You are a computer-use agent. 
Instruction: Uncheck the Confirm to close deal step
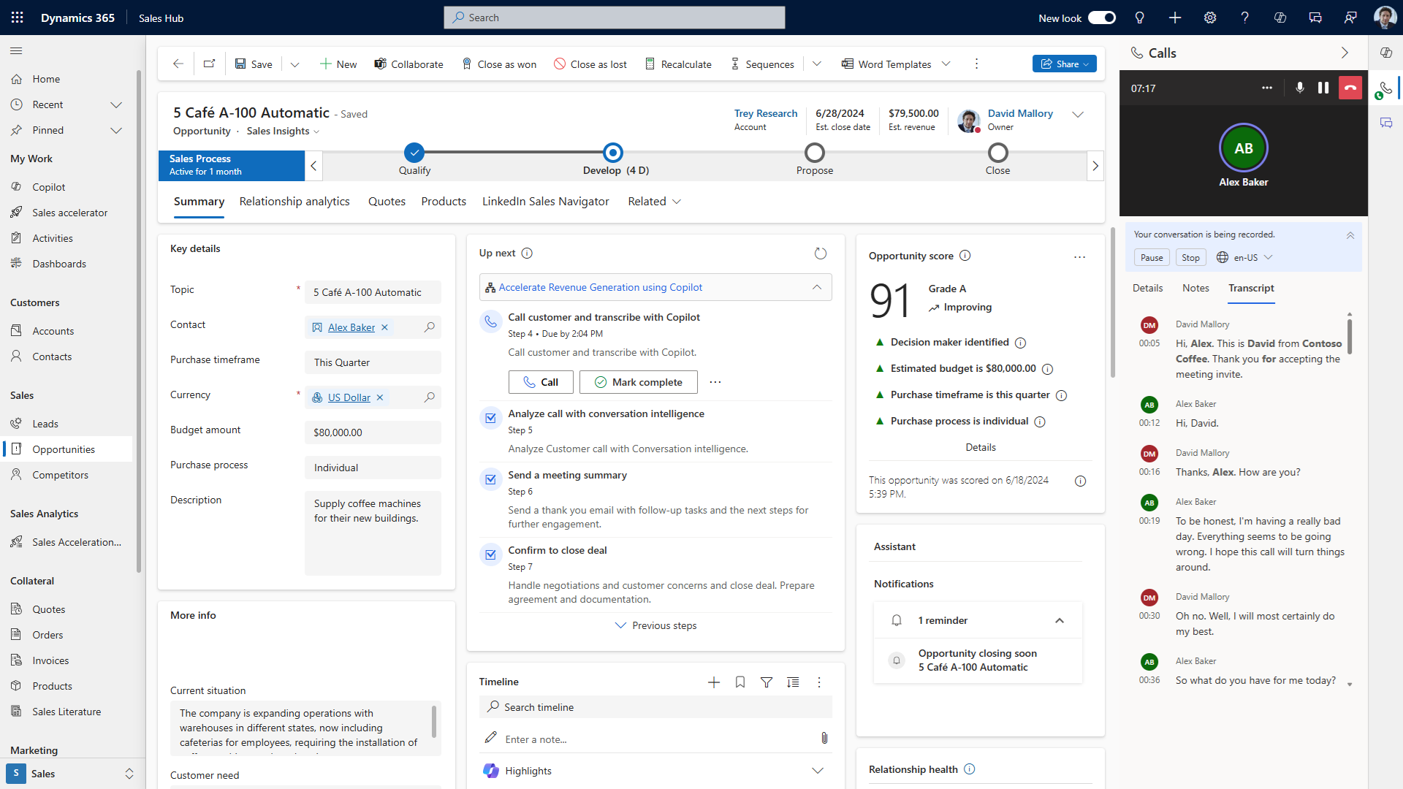(x=490, y=554)
